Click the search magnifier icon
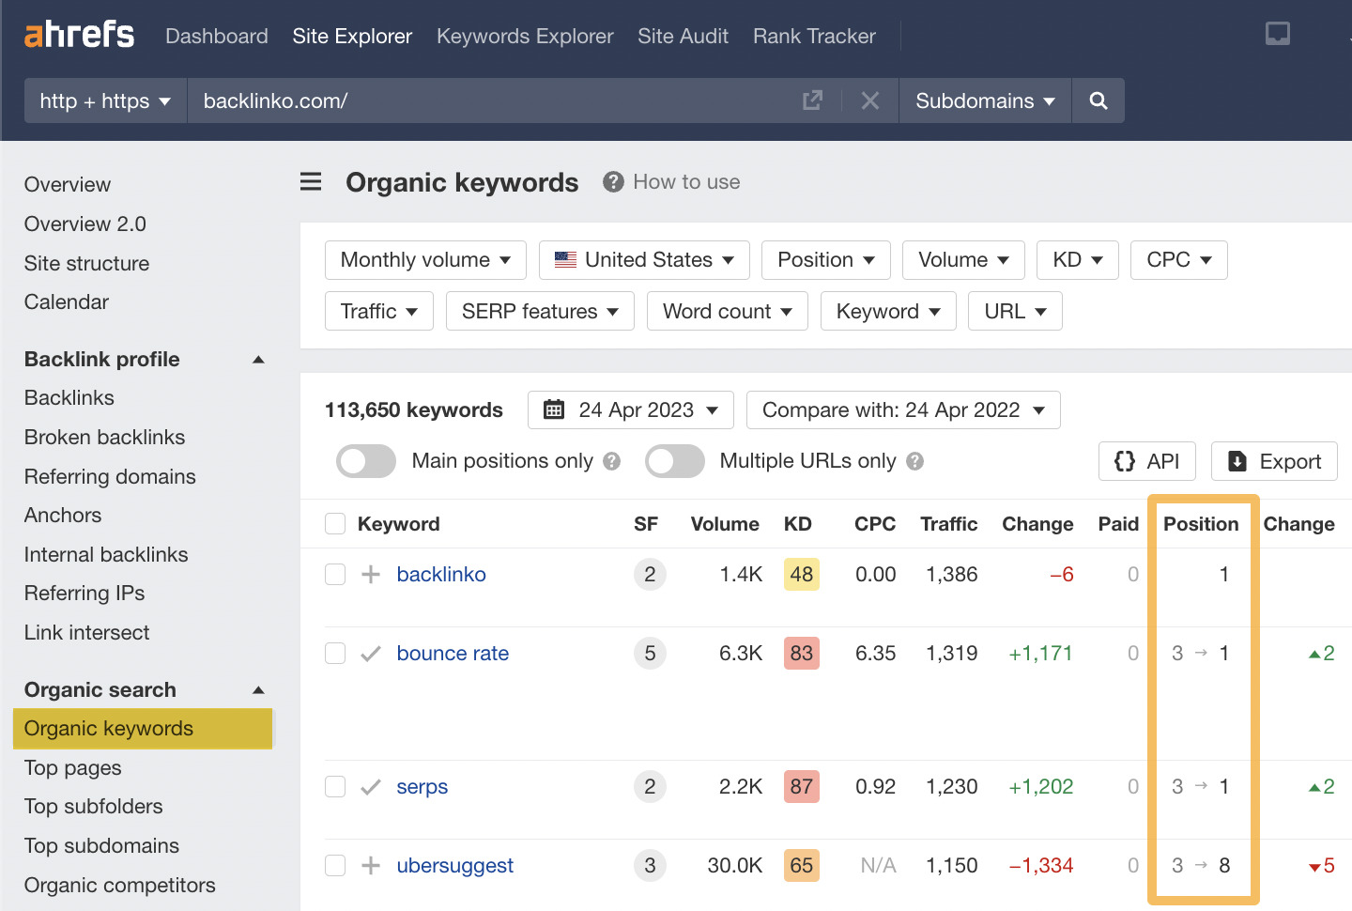1352x911 pixels. (1098, 100)
